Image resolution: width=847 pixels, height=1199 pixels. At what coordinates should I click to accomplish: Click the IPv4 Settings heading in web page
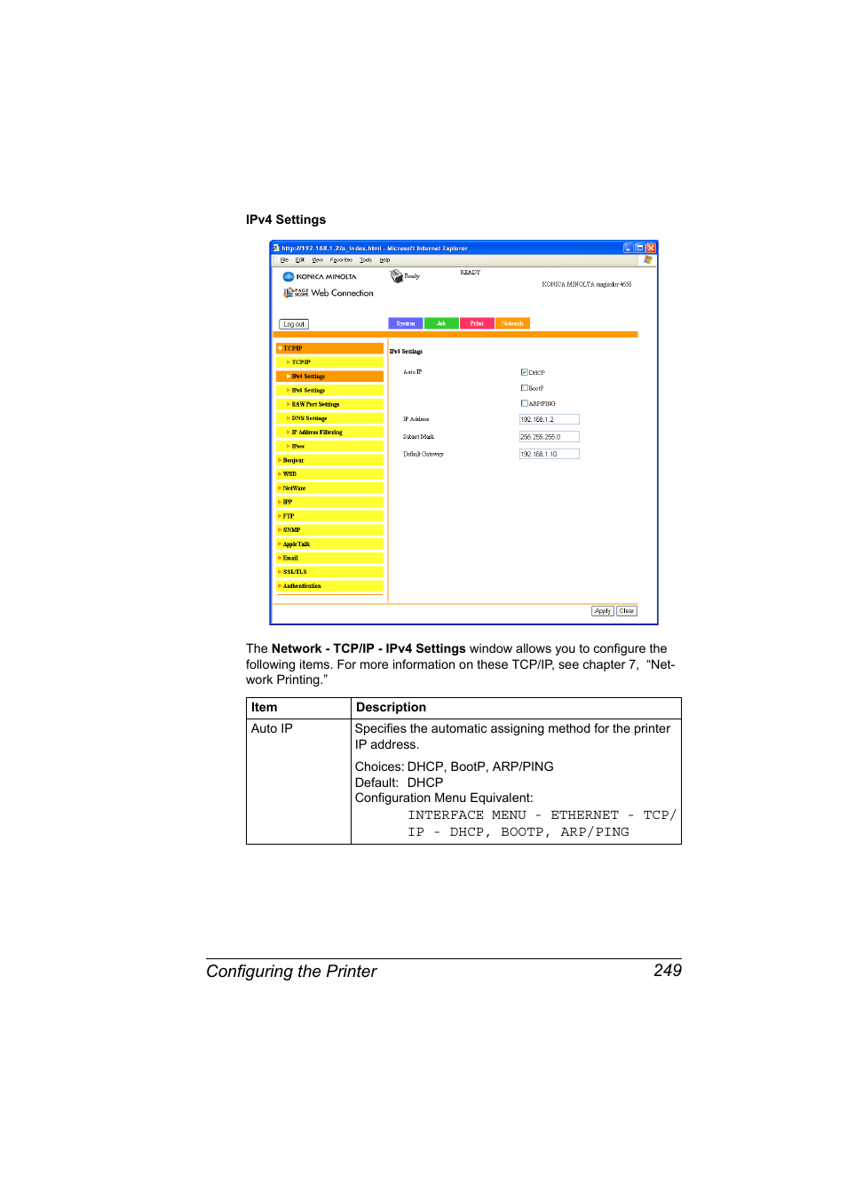click(x=407, y=352)
